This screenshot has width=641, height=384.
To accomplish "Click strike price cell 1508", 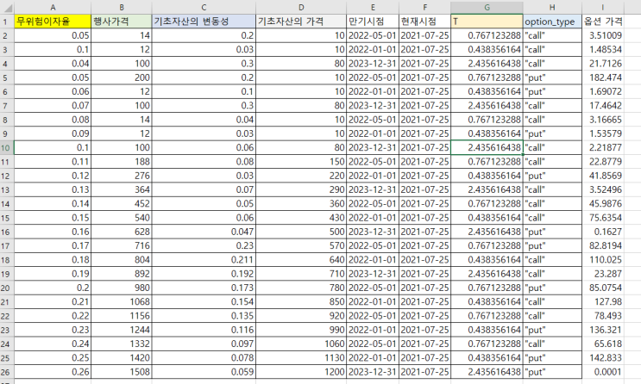I will pos(122,372).
